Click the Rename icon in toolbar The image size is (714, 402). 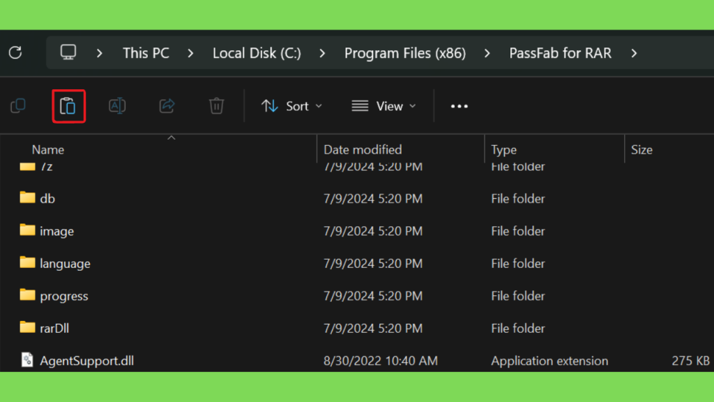click(x=117, y=106)
